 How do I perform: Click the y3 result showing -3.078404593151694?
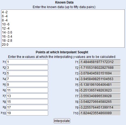(x=100, y=73)
